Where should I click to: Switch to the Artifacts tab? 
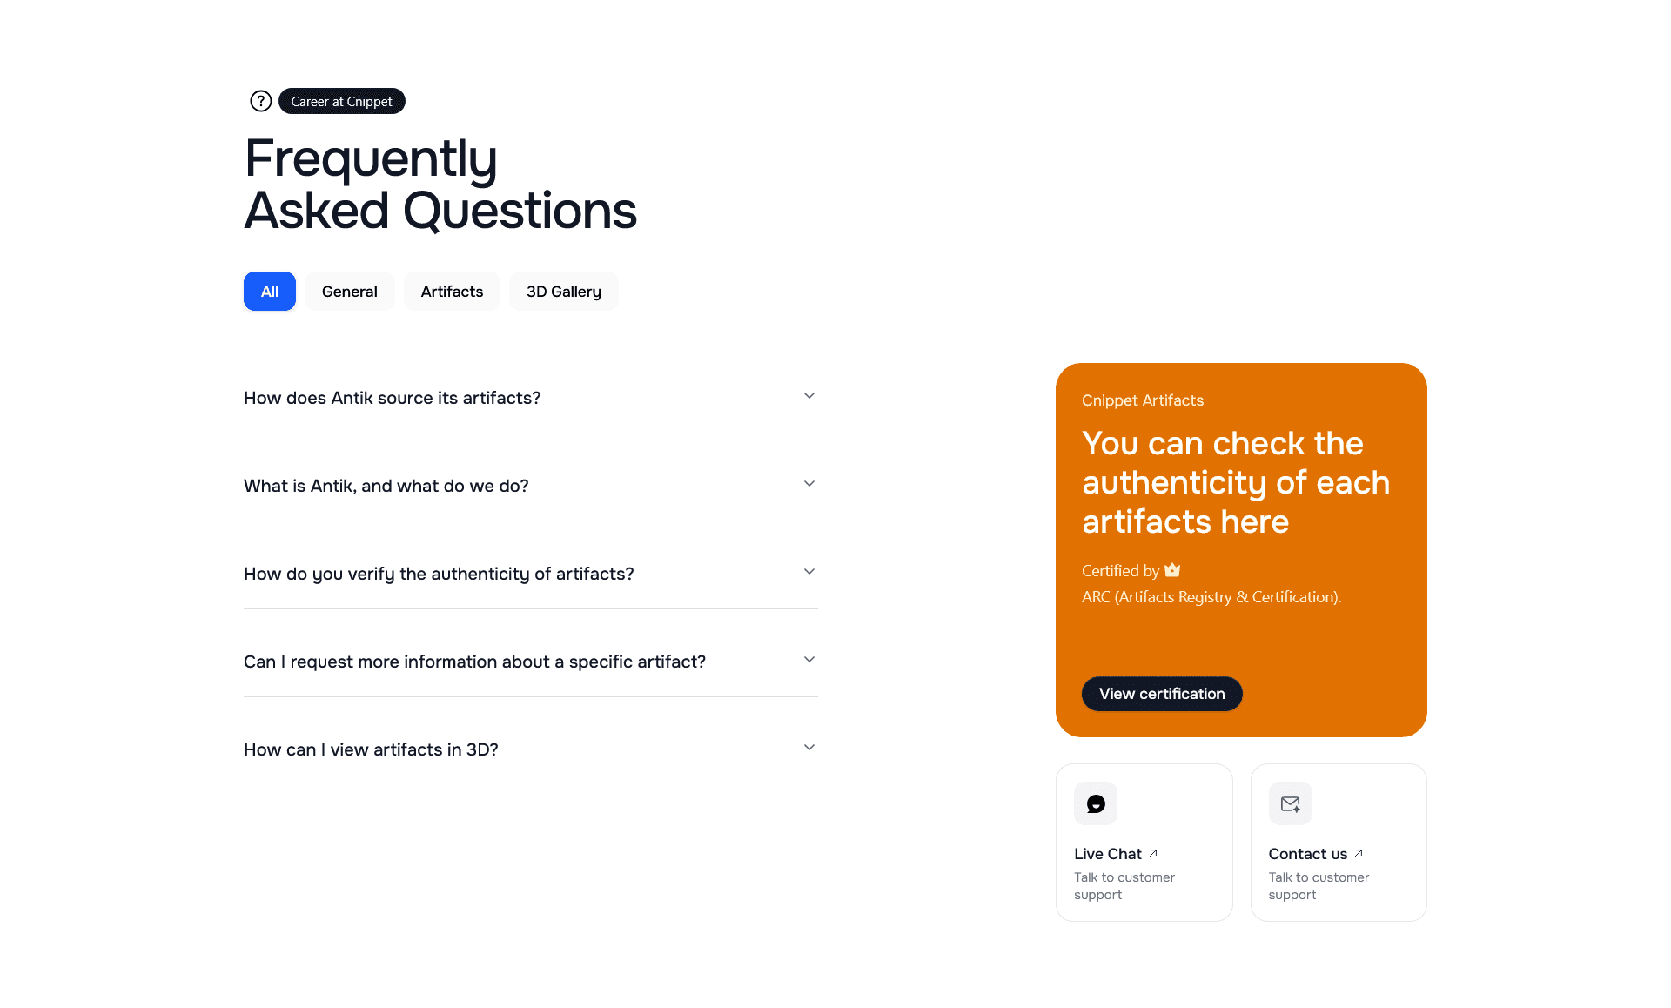tap(452, 292)
